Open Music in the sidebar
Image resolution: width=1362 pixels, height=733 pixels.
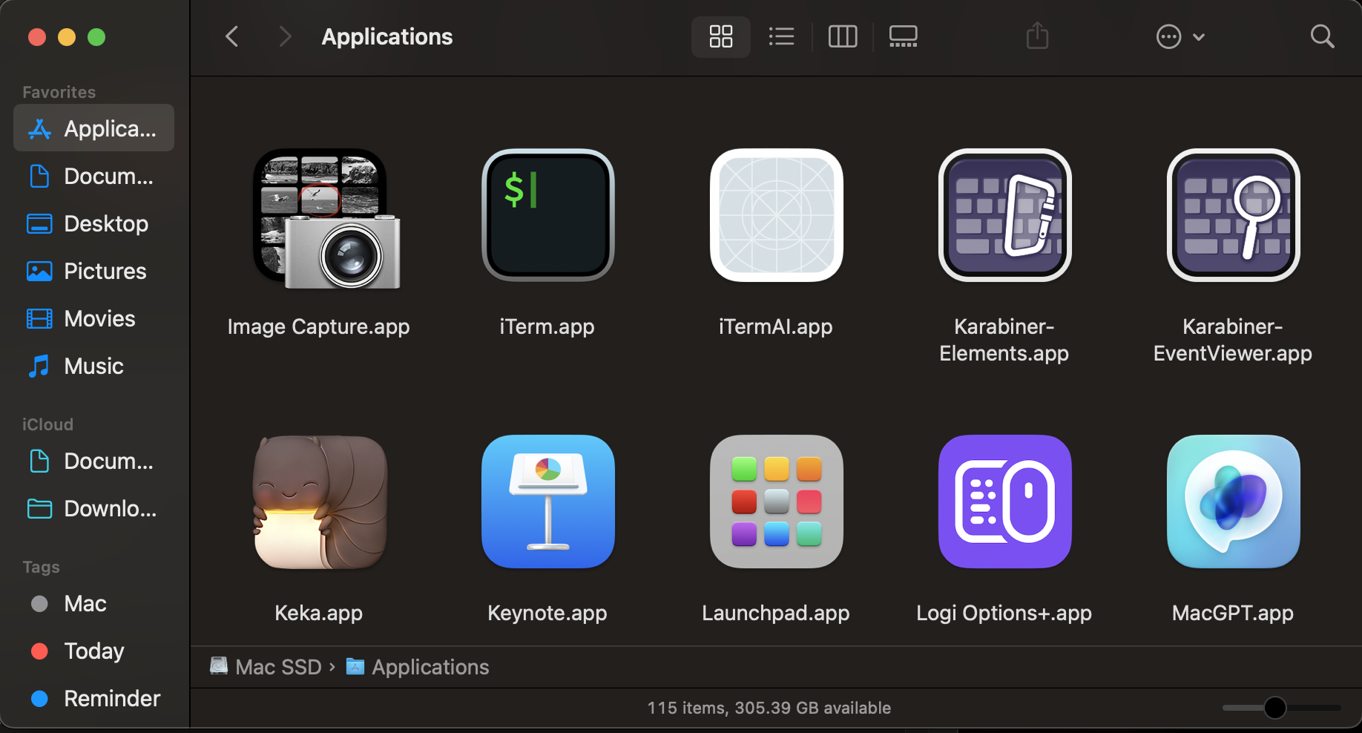pyautogui.click(x=93, y=366)
